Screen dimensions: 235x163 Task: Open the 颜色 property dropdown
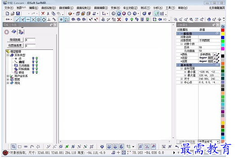pyautogui.click(x=215, y=54)
